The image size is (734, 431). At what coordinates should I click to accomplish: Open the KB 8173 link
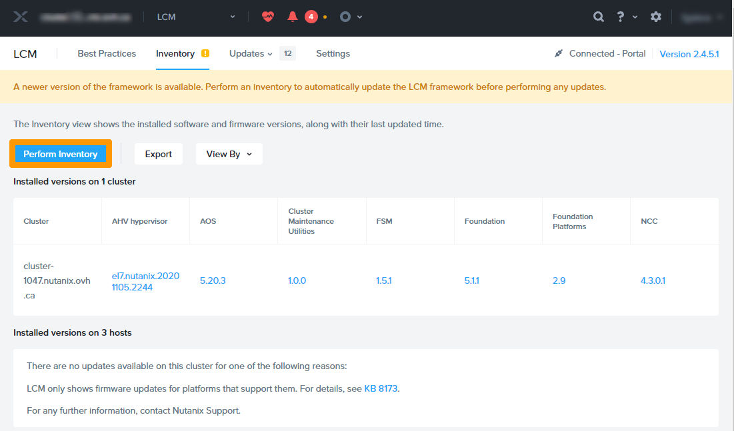tap(381, 388)
